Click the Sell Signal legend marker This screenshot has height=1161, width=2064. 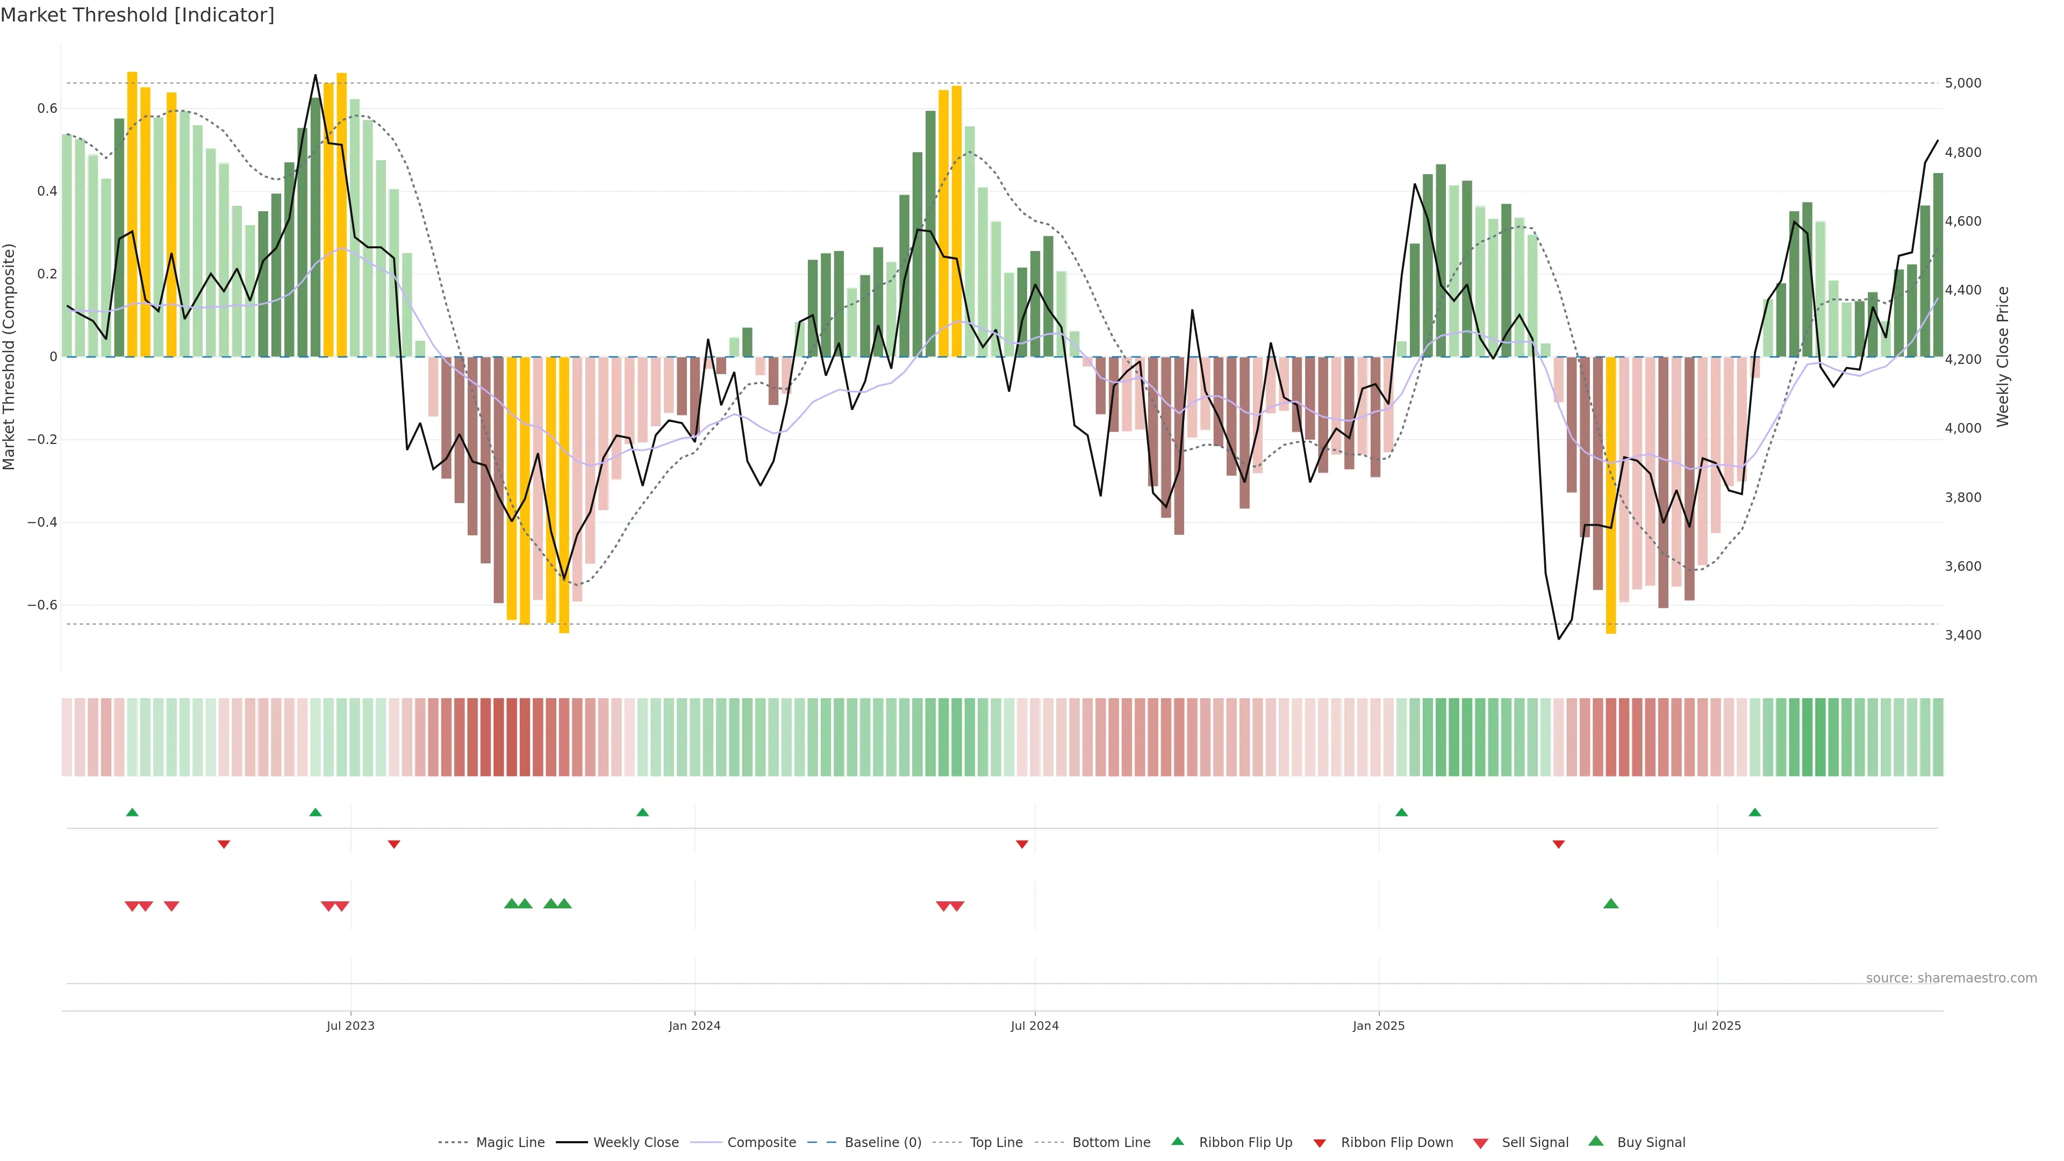[x=1481, y=1143]
